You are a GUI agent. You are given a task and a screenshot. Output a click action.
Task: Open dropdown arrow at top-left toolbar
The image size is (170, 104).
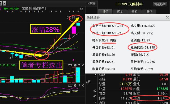click(x=5, y=3)
